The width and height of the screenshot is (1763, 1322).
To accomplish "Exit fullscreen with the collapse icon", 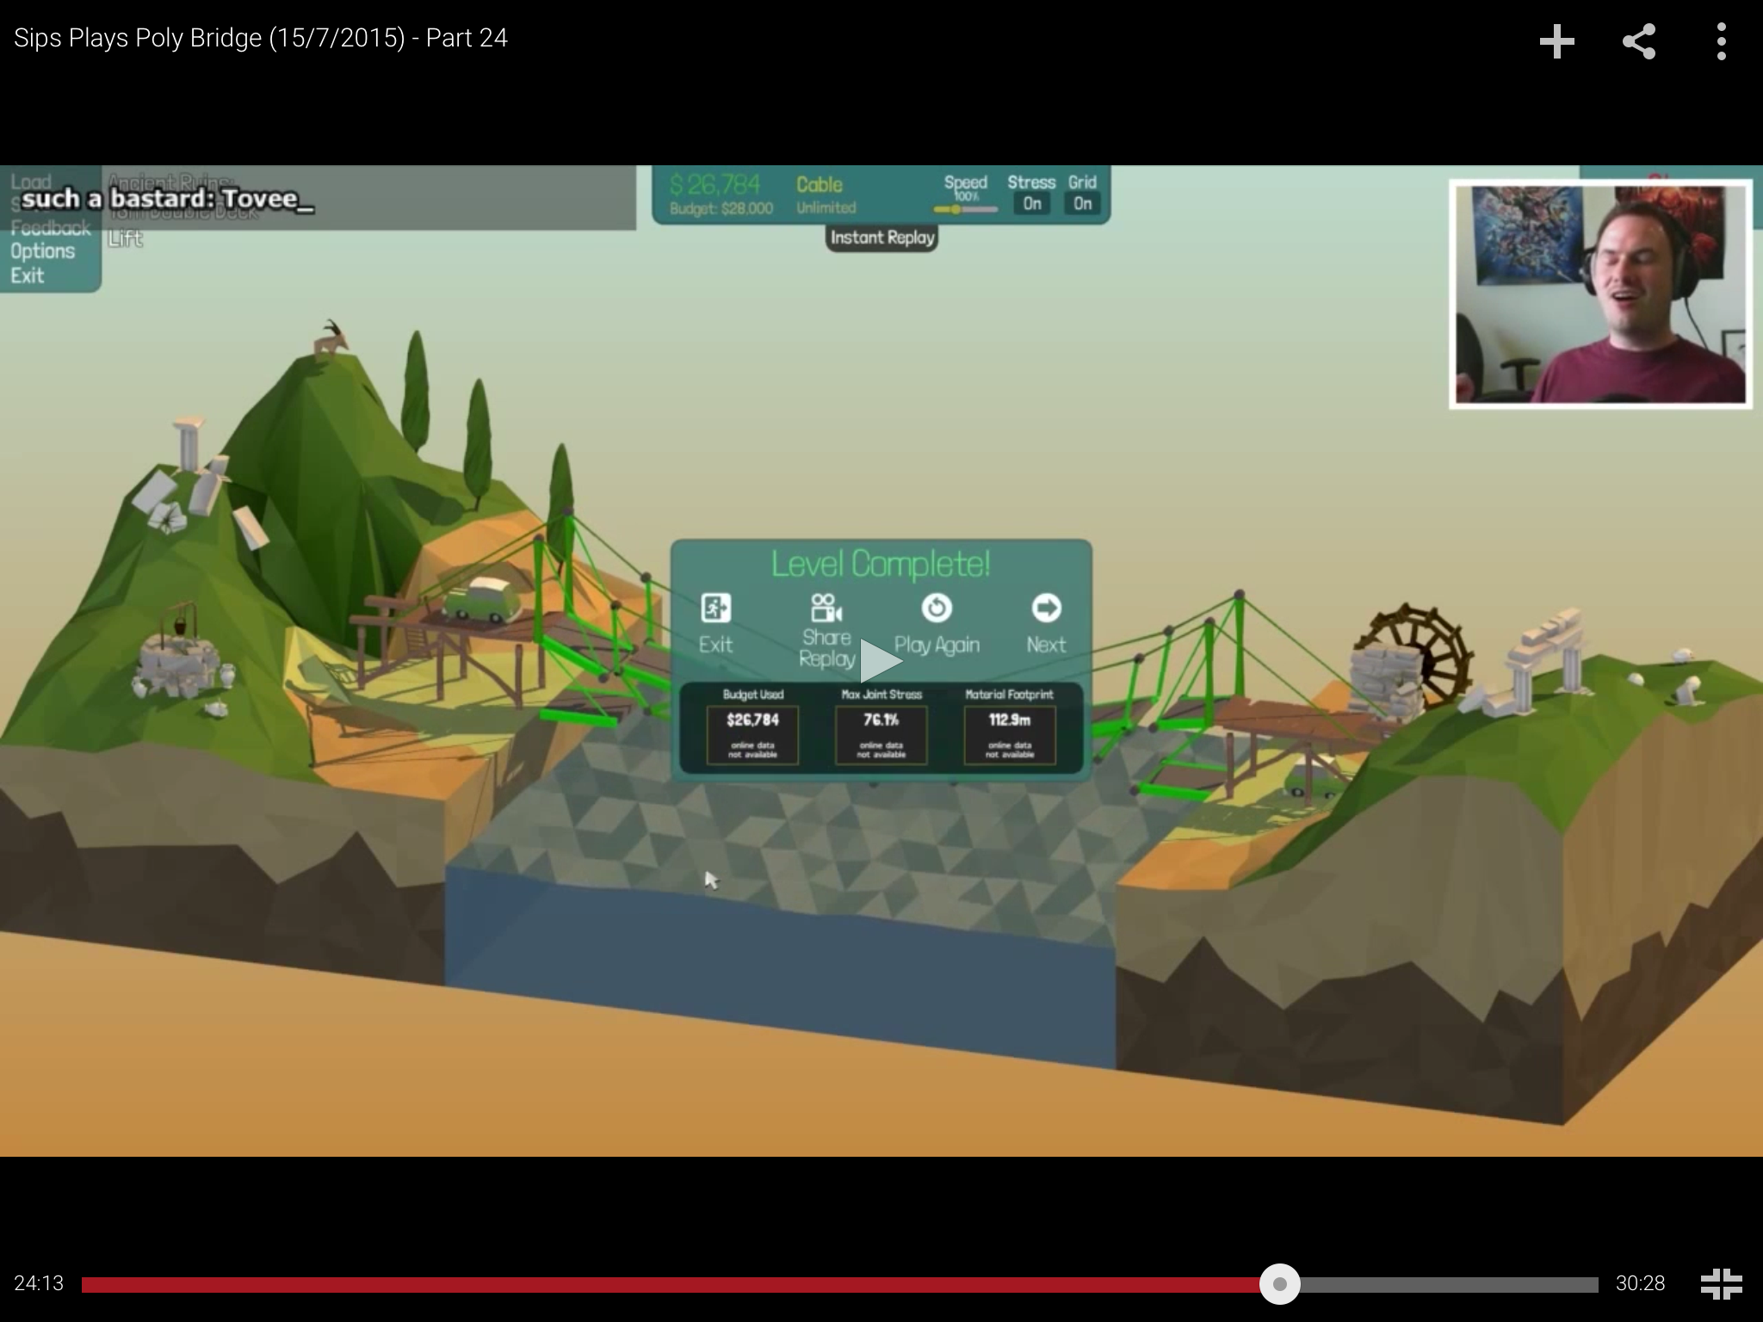I will (1721, 1283).
